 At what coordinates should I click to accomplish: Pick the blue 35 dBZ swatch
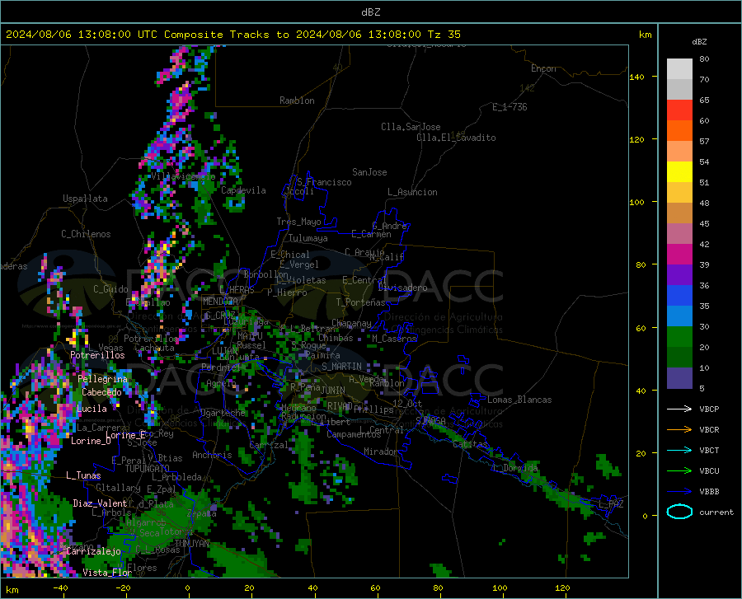679,296
